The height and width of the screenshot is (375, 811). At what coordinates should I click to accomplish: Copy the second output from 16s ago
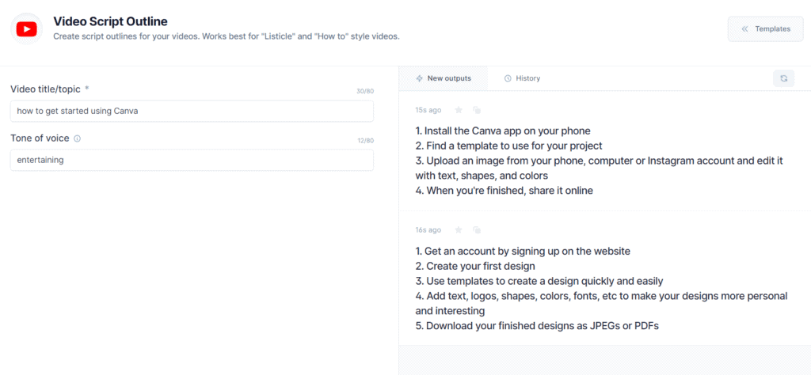[x=478, y=230]
